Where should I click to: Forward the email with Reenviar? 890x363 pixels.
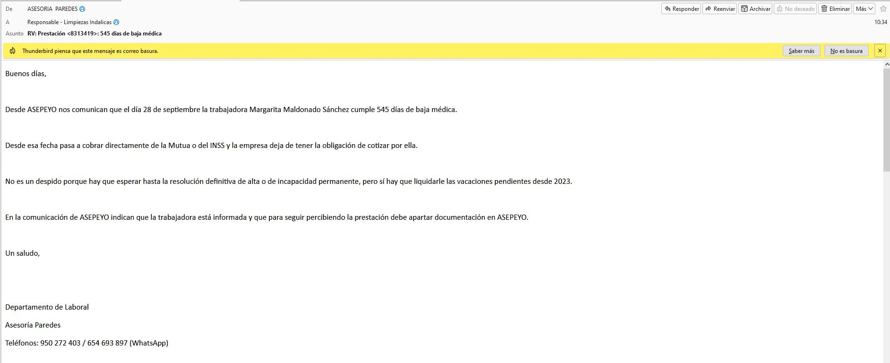click(719, 9)
